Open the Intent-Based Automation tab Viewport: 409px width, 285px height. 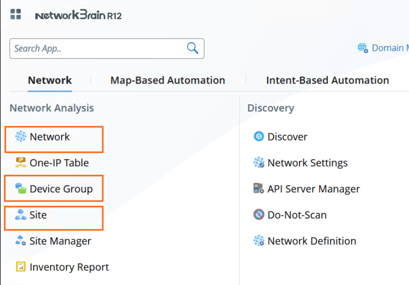point(327,81)
